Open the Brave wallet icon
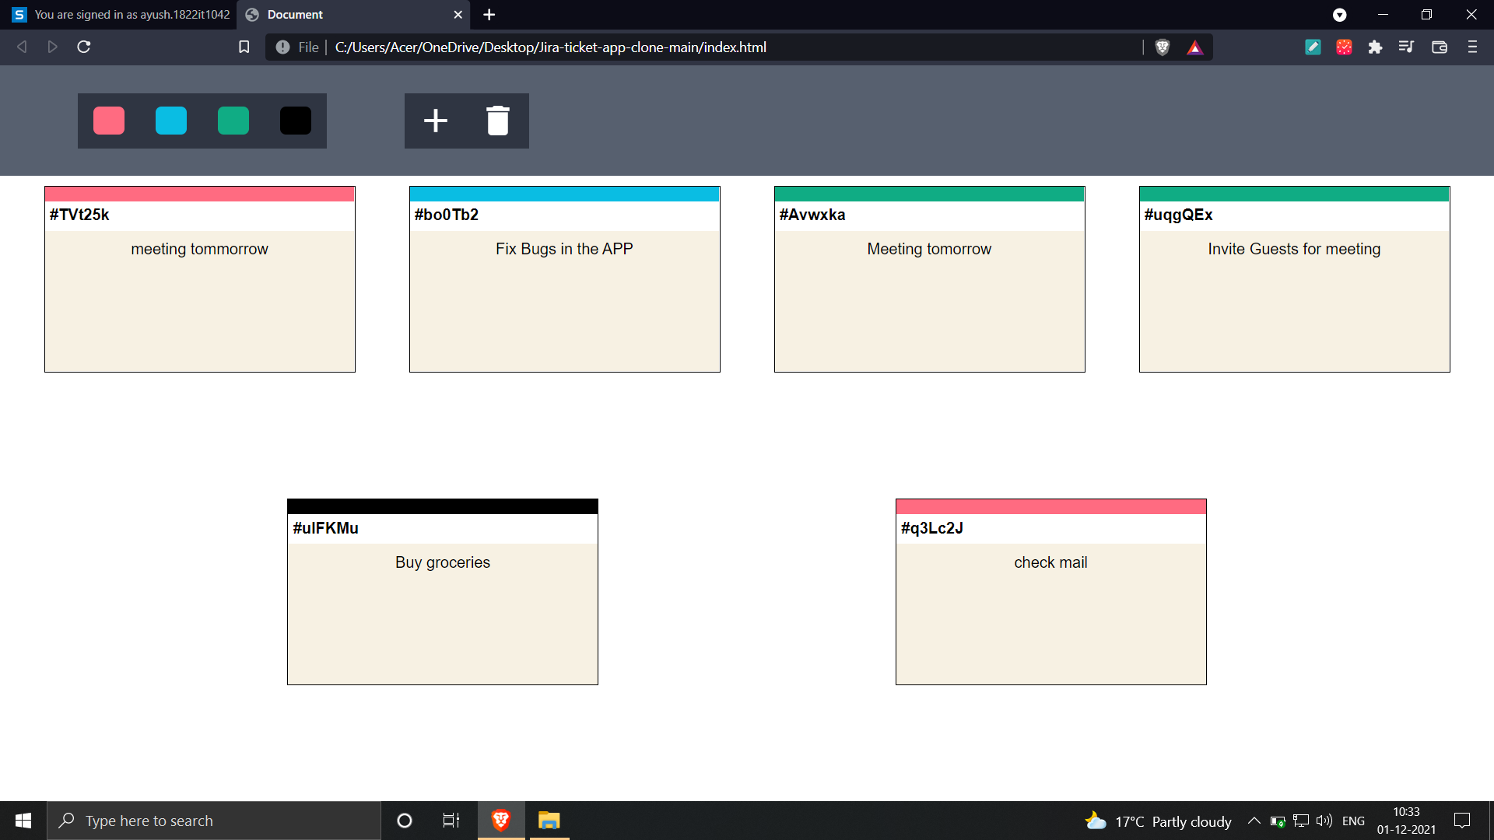The width and height of the screenshot is (1494, 840). [x=1440, y=47]
